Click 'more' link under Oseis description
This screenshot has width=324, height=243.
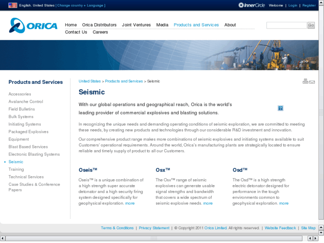(x=130, y=203)
